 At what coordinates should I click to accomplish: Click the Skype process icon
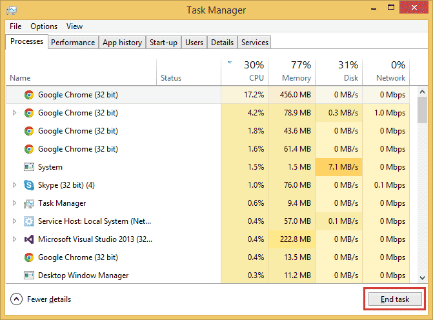29,185
